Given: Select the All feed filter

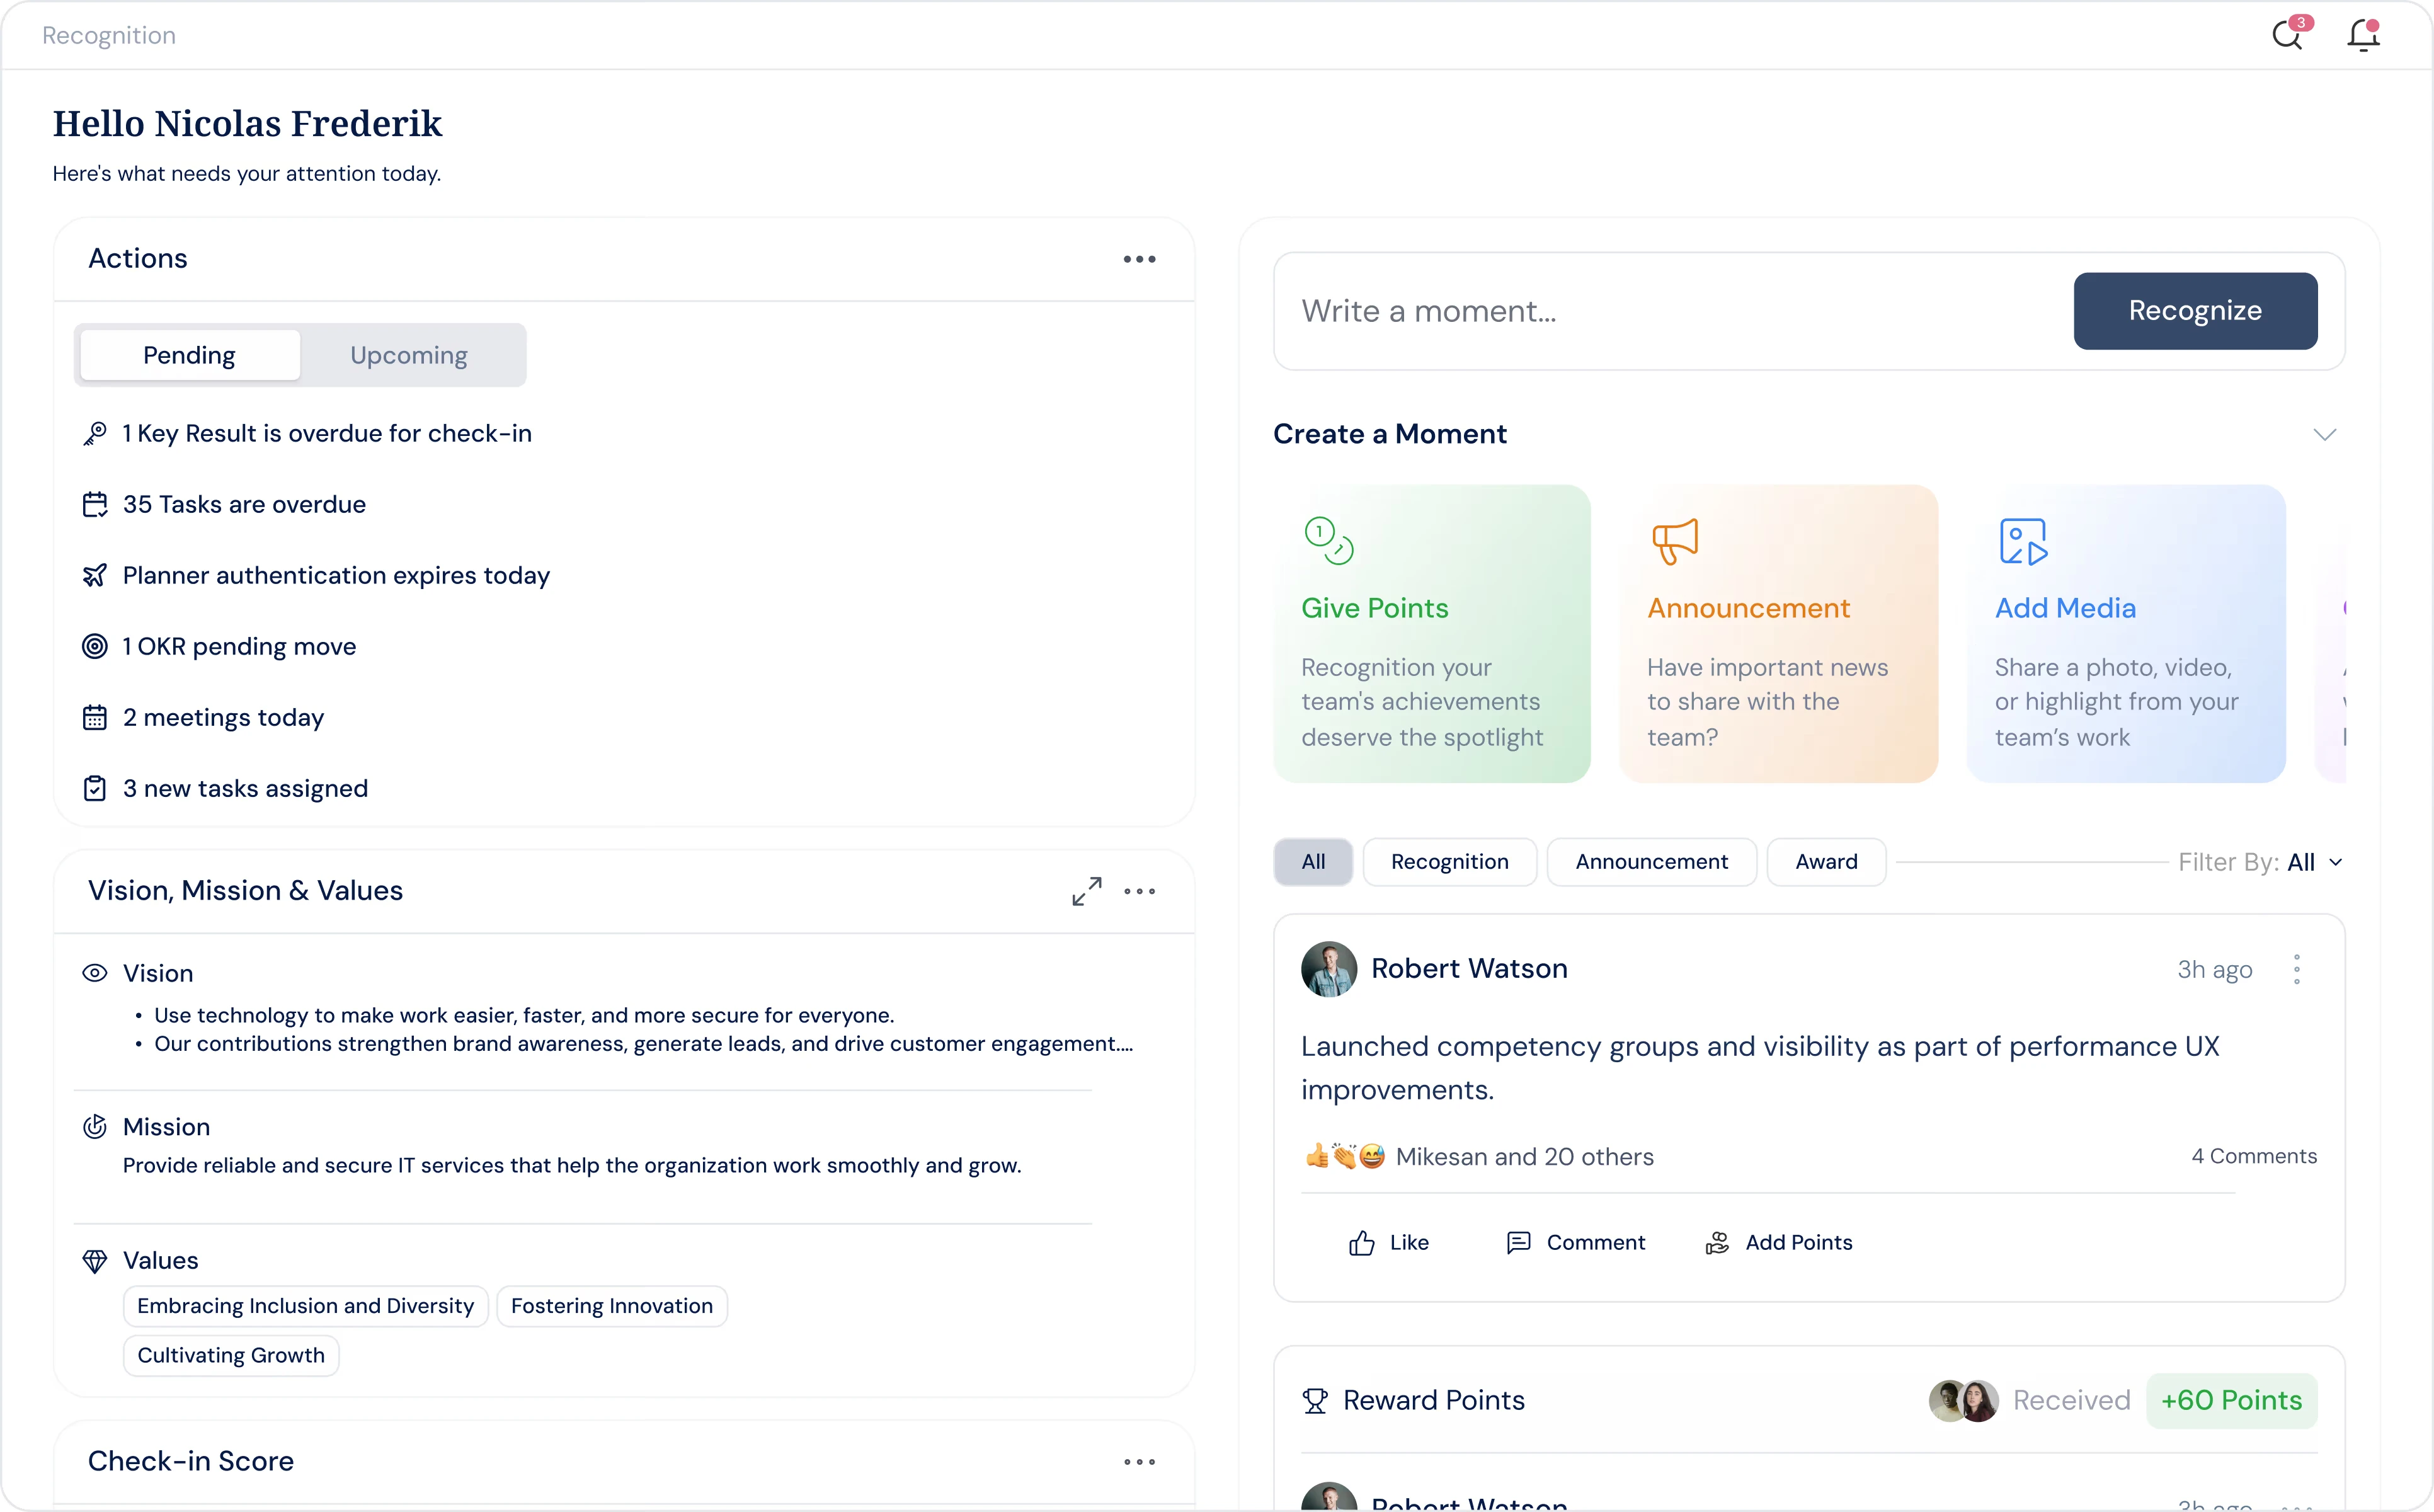Looking at the screenshot, I should [1313, 862].
